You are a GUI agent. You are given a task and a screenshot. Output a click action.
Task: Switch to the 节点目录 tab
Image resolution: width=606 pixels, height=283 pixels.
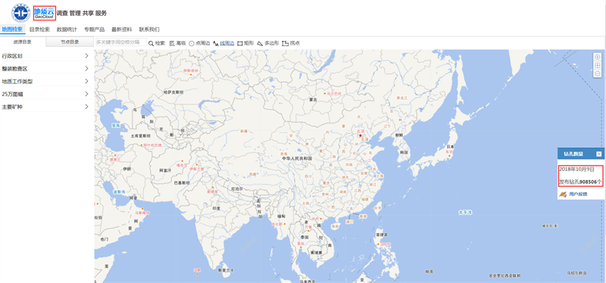70,42
